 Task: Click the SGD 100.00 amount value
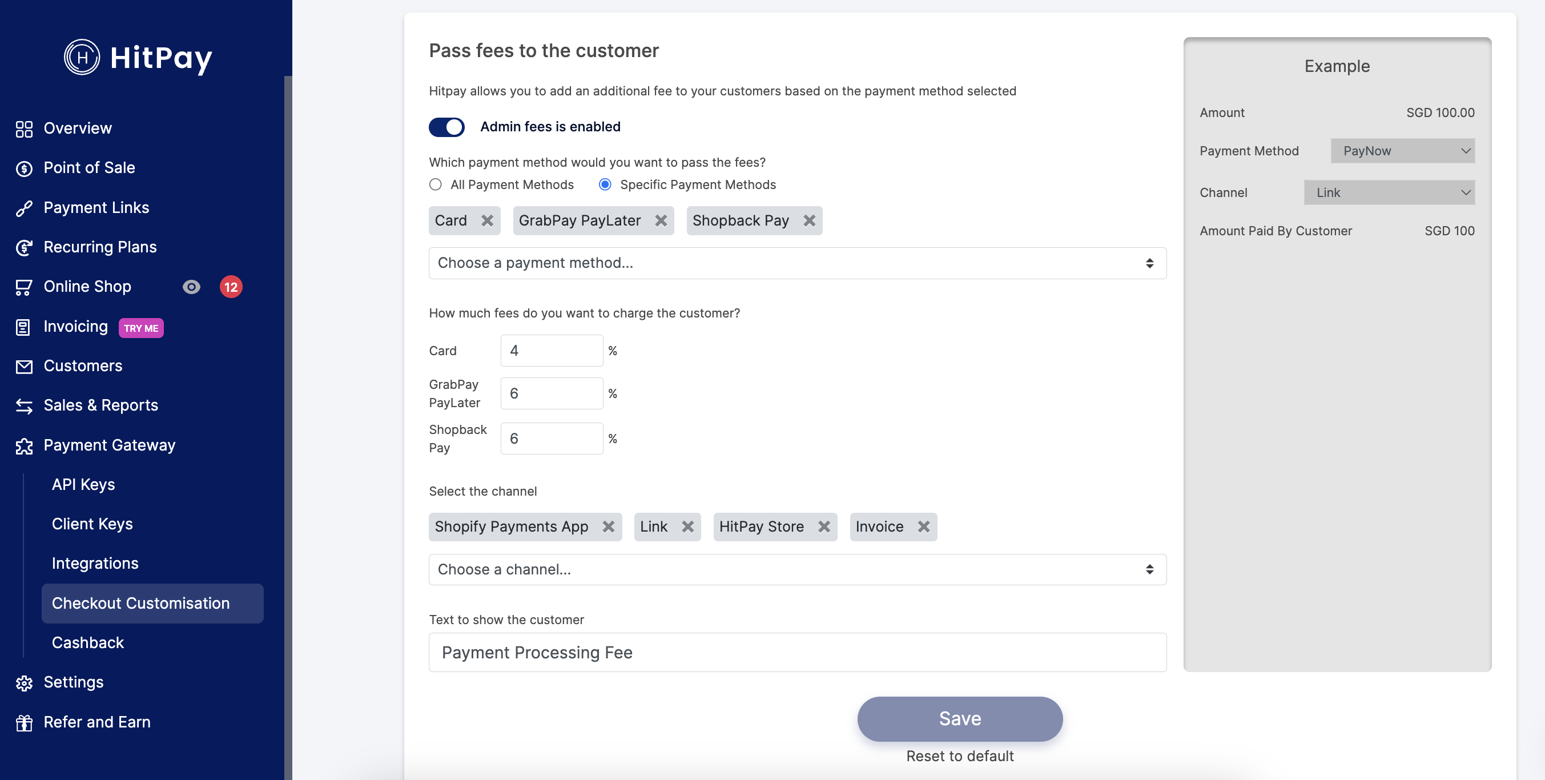pyautogui.click(x=1440, y=113)
